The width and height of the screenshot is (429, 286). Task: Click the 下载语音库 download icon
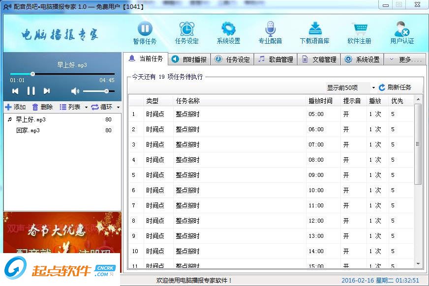(315, 29)
